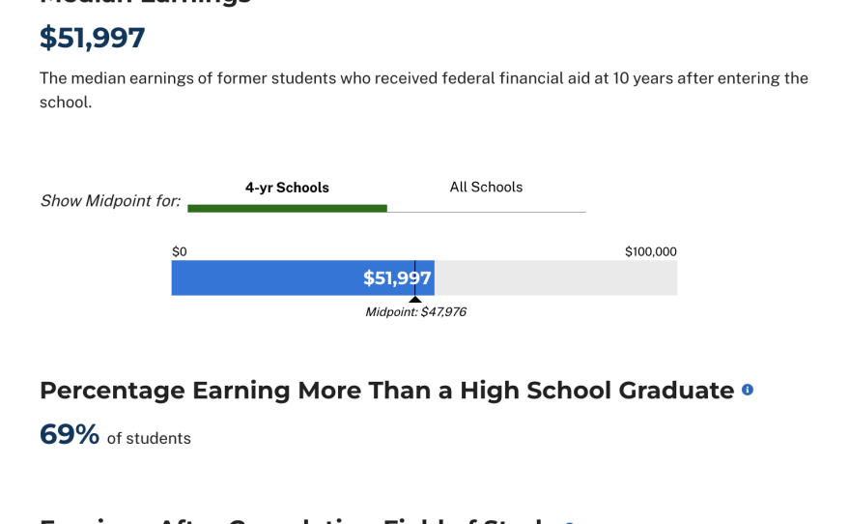The width and height of the screenshot is (850, 524).
Task: Click Percentage Earning More Than High School heading
Action: (x=386, y=391)
